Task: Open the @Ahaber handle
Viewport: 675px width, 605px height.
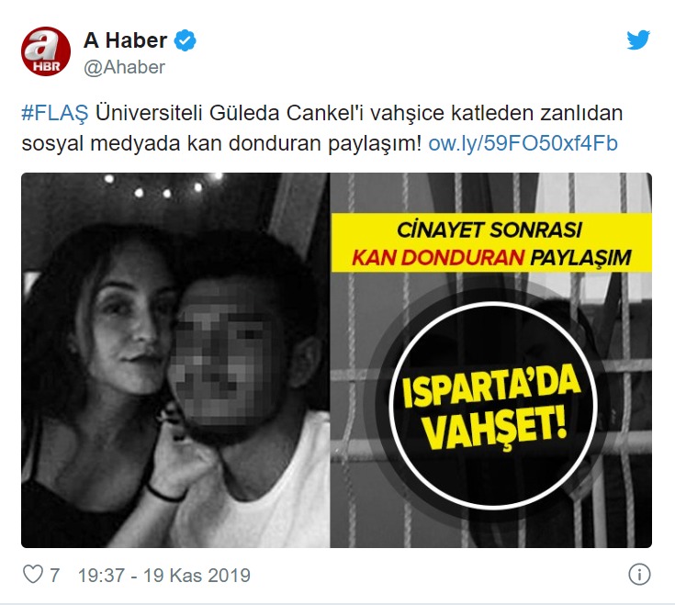Action: (x=124, y=67)
